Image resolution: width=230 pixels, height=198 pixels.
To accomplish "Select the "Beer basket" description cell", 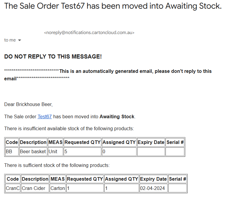I will pyautogui.click(x=33, y=151).
